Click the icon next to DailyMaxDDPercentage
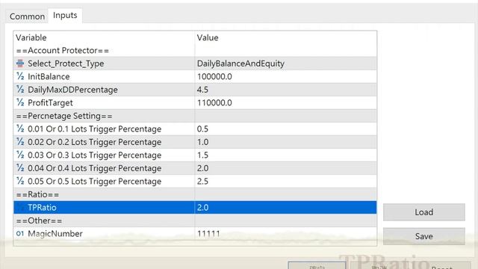The height and width of the screenshot is (269, 478). (x=20, y=90)
